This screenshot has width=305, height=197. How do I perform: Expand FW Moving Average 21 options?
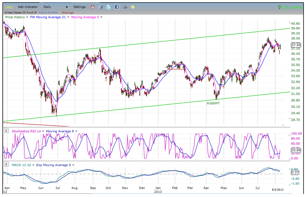(x=68, y=17)
